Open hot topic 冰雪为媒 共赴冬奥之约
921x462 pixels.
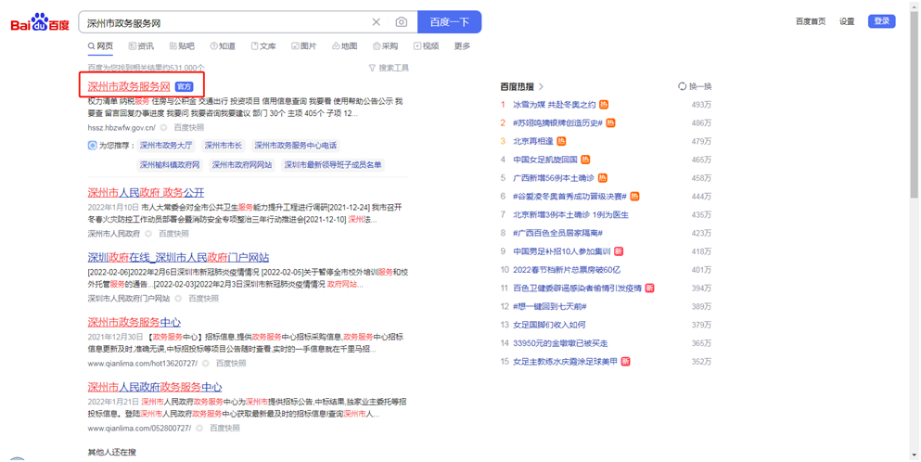coord(555,105)
